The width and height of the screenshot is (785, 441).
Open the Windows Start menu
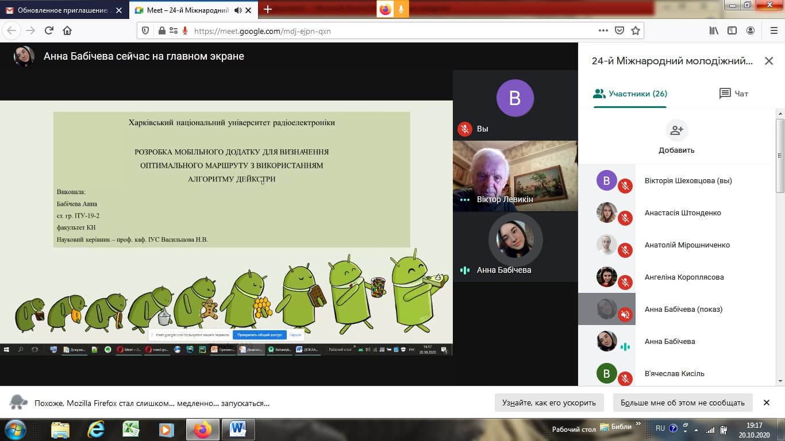point(16,430)
